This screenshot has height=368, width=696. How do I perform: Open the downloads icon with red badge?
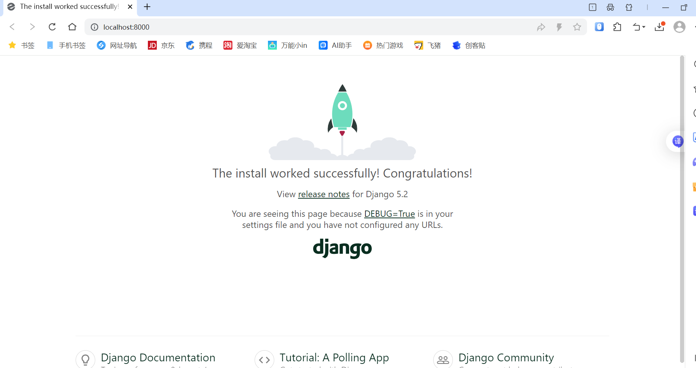[660, 26]
